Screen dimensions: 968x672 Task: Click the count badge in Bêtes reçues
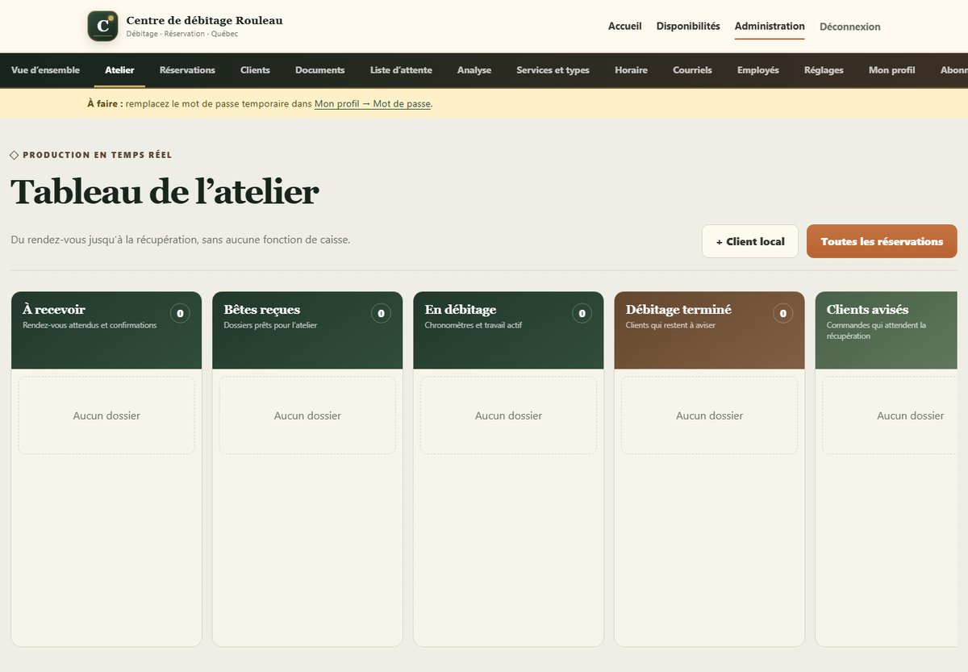click(381, 313)
